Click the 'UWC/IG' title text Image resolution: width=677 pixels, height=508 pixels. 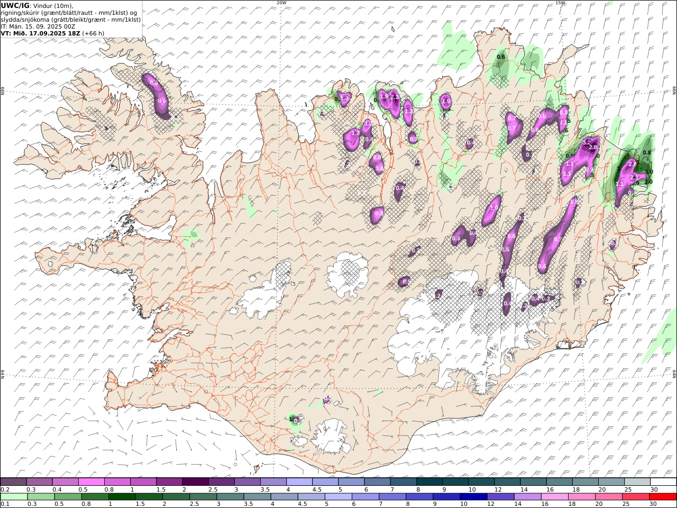pos(15,5)
